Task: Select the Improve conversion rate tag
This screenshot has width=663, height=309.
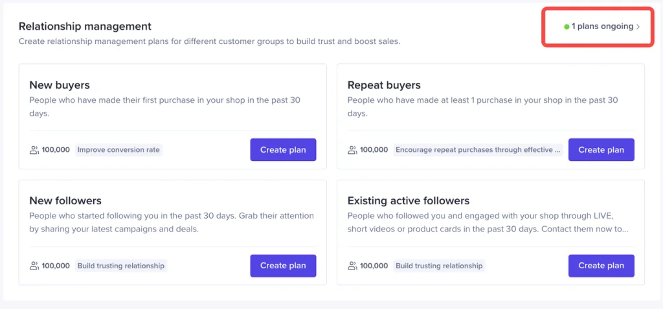Action: tap(119, 150)
